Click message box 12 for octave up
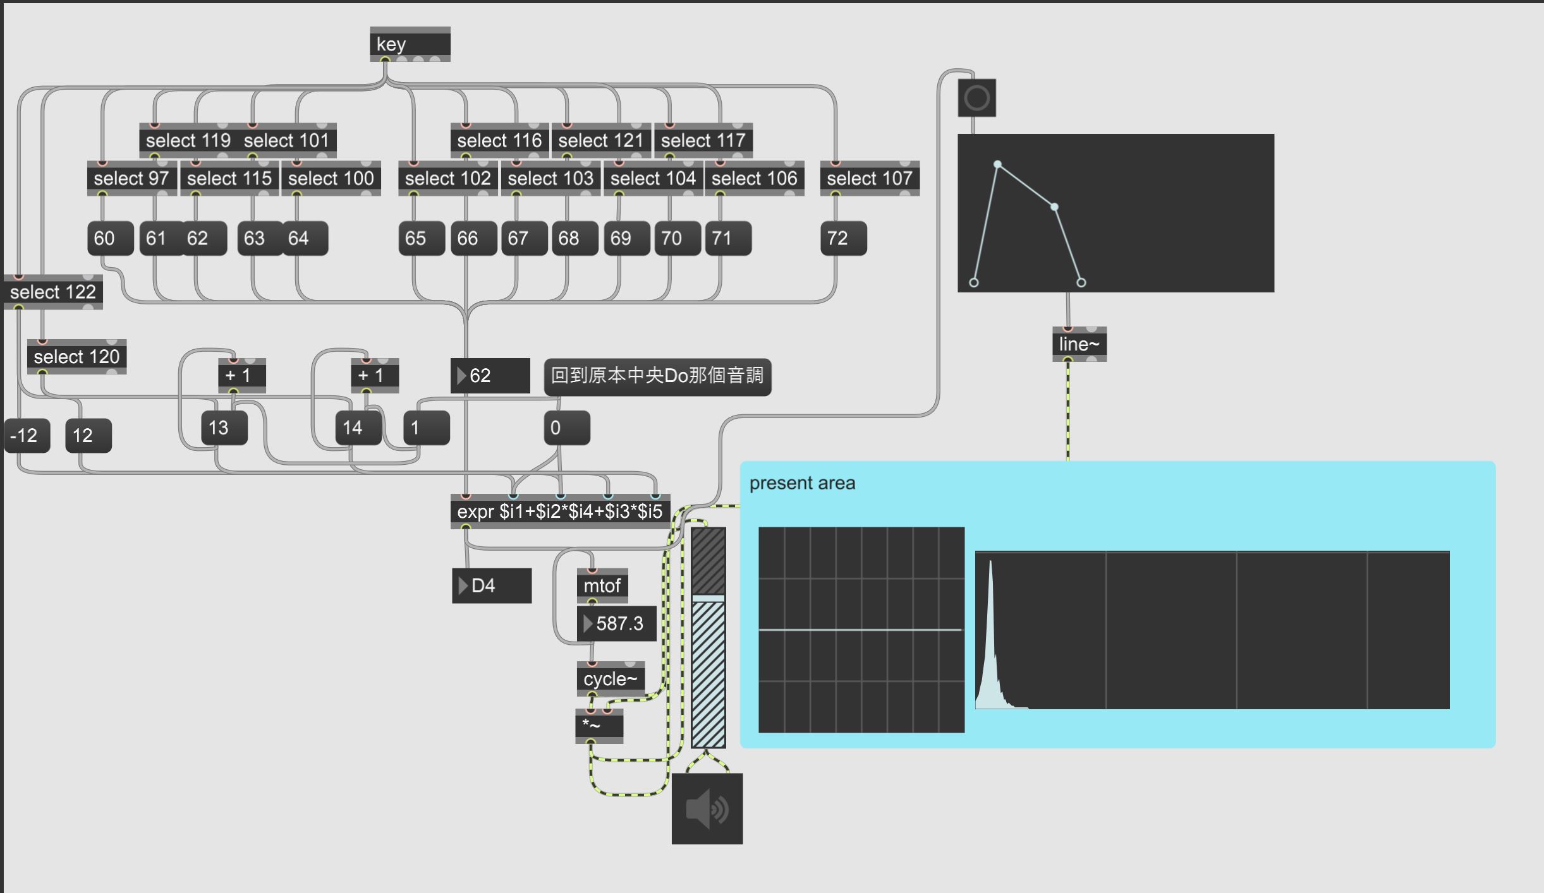This screenshot has height=893, width=1544. [x=88, y=435]
